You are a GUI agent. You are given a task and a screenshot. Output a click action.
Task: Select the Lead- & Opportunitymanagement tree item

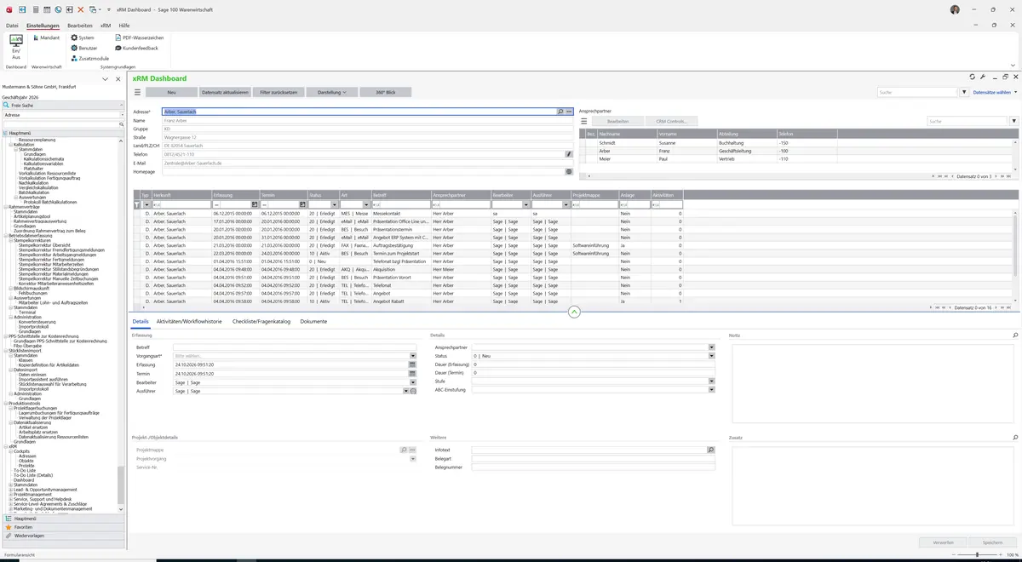pyautogui.click(x=45, y=490)
